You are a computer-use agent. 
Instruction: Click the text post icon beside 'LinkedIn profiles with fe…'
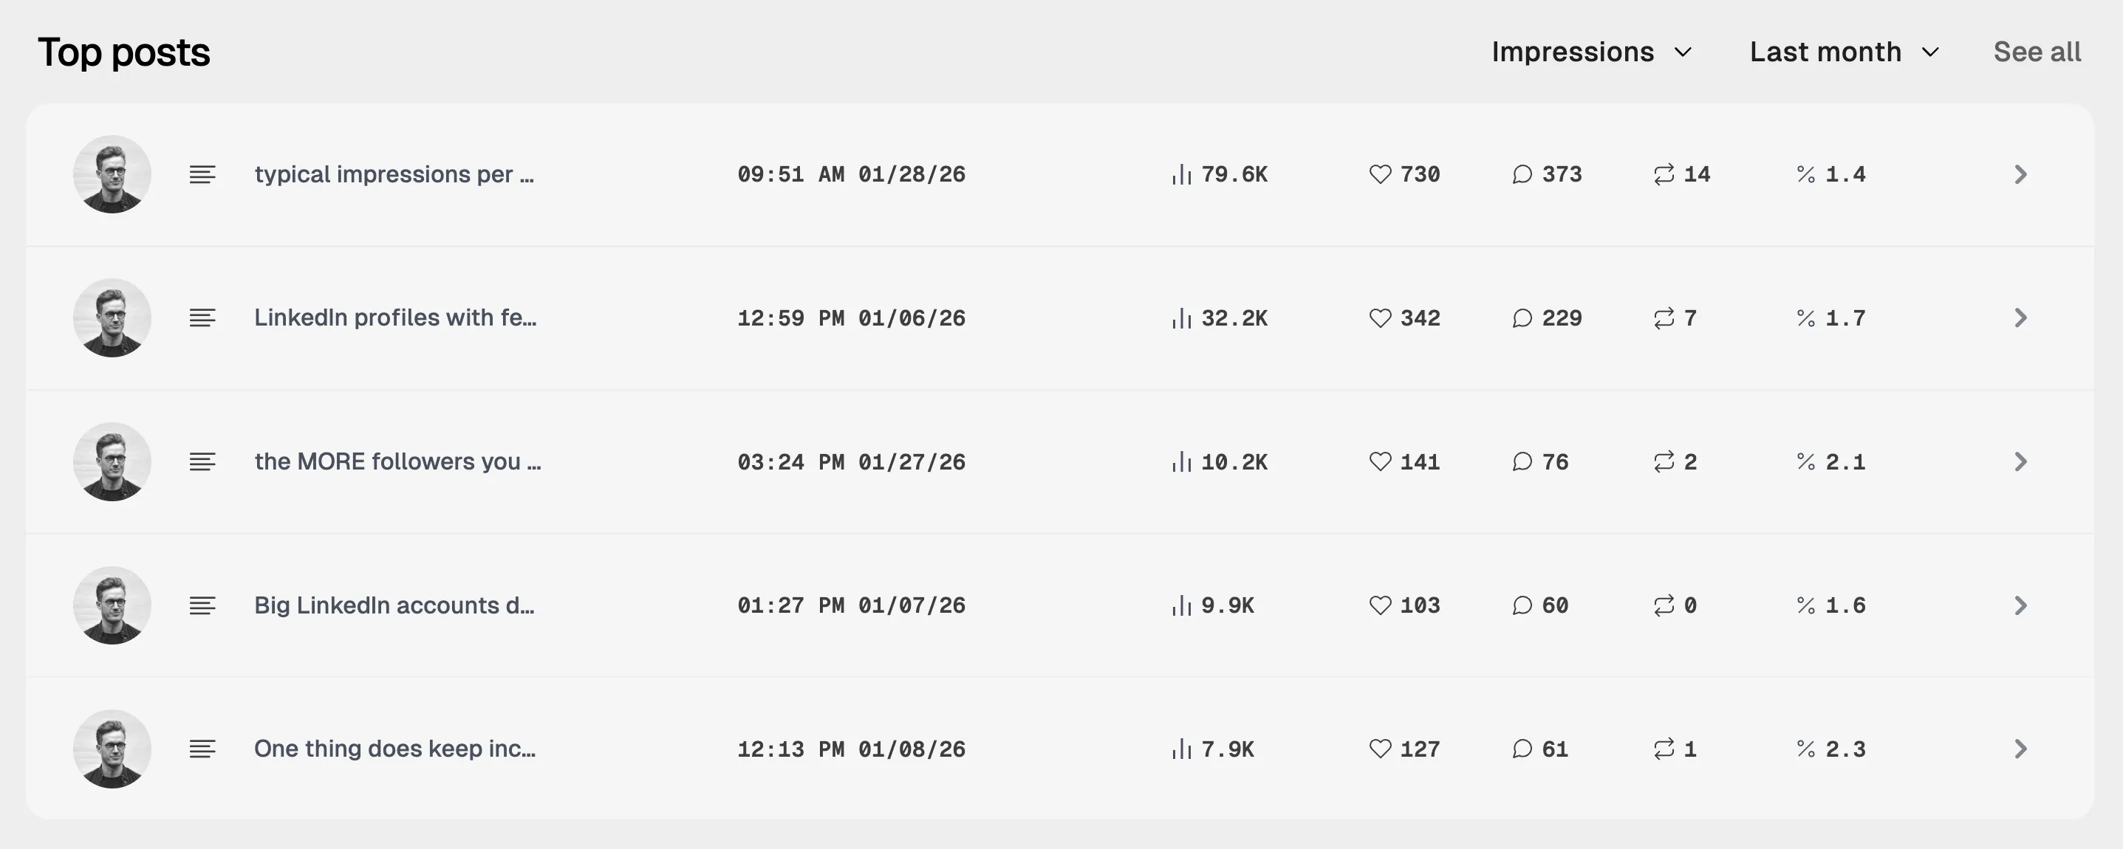pyautogui.click(x=202, y=317)
